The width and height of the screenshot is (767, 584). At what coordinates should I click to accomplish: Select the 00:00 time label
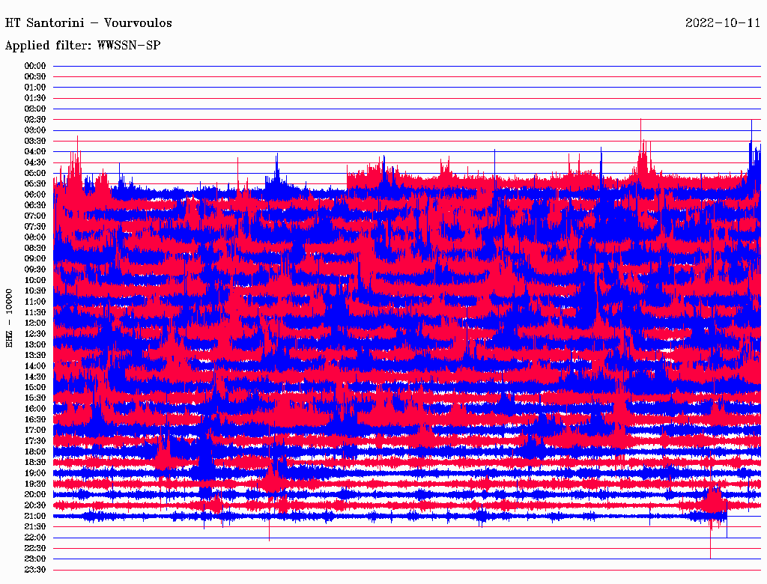35,66
